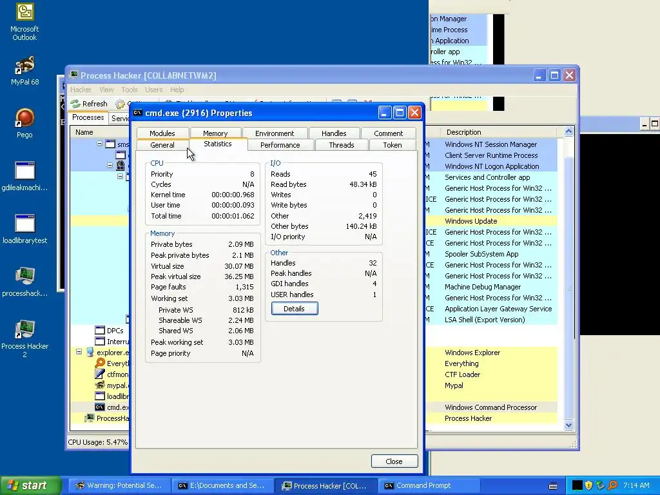Switch to Command Prompt taskbar item

coord(429,485)
